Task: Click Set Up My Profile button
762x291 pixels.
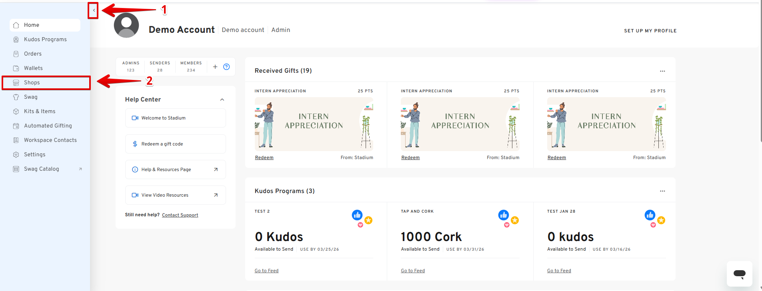Action: point(650,31)
